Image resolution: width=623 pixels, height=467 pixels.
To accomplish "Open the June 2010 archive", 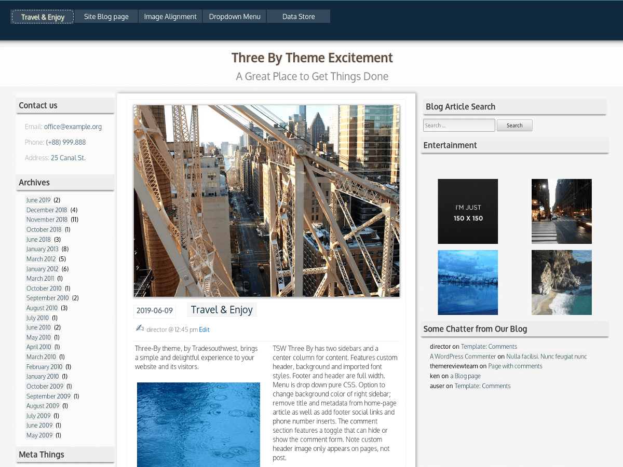I will 38,327.
